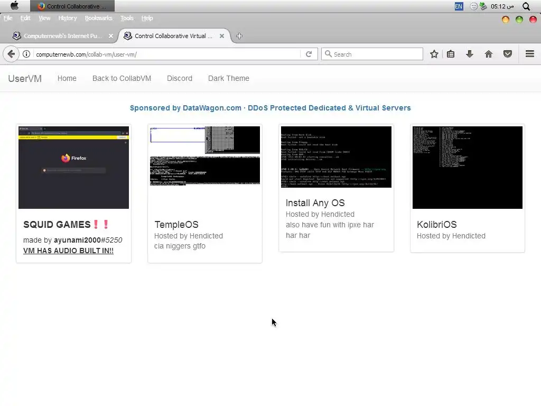Open the SQUID GAMES VM thumbnail
541x406 pixels.
[73, 168]
